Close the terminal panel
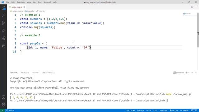The width and height of the screenshot is (199, 112). [x=196, y=72]
